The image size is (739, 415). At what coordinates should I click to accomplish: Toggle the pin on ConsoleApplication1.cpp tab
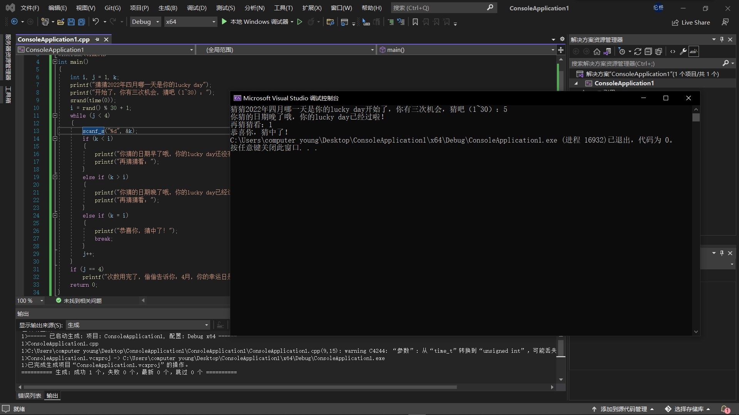[x=97, y=39]
